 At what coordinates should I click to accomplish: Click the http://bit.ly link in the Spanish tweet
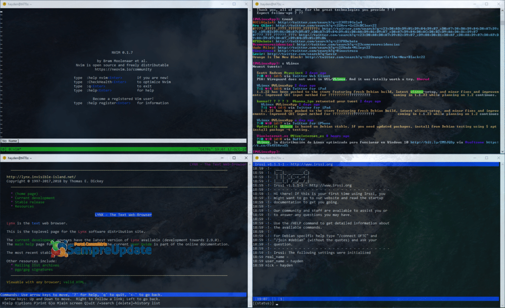point(432,142)
